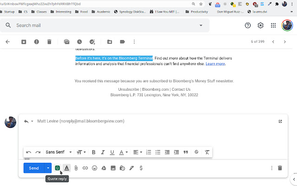The image size is (297, 186).
Task: Toggle italic text formatting
Action: pos(103,152)
